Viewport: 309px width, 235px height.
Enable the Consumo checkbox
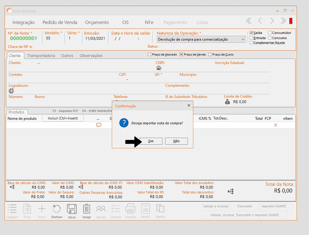tap(270, 38)
